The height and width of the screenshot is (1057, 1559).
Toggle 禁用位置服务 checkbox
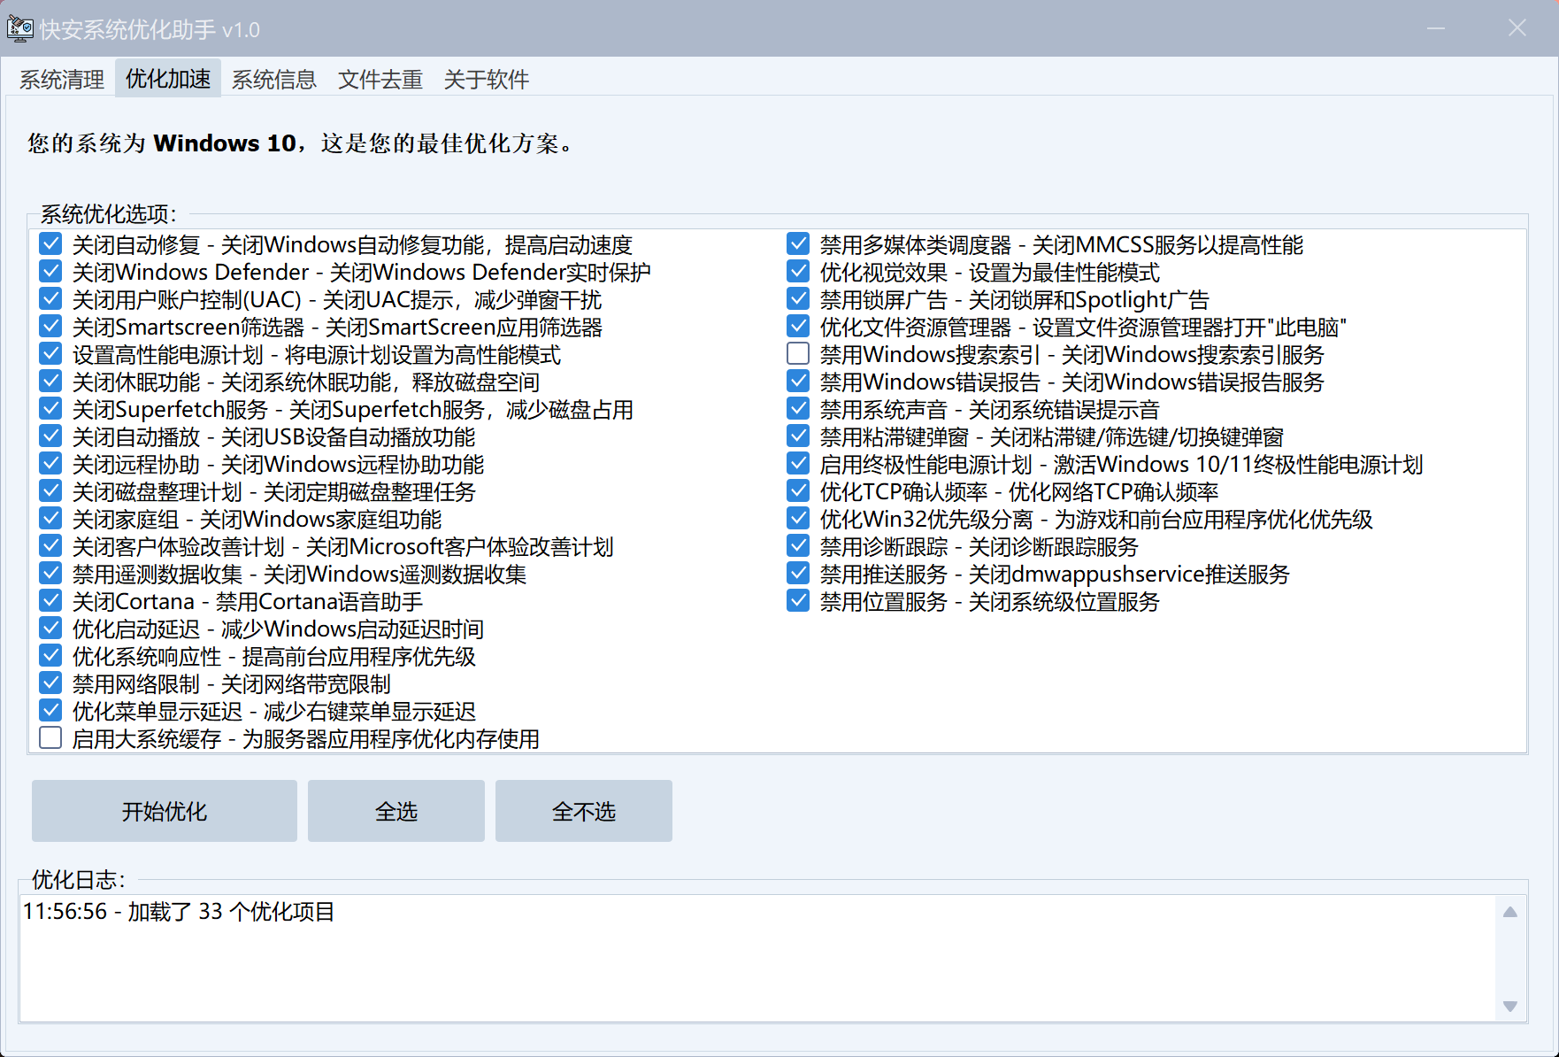(798, 601)
